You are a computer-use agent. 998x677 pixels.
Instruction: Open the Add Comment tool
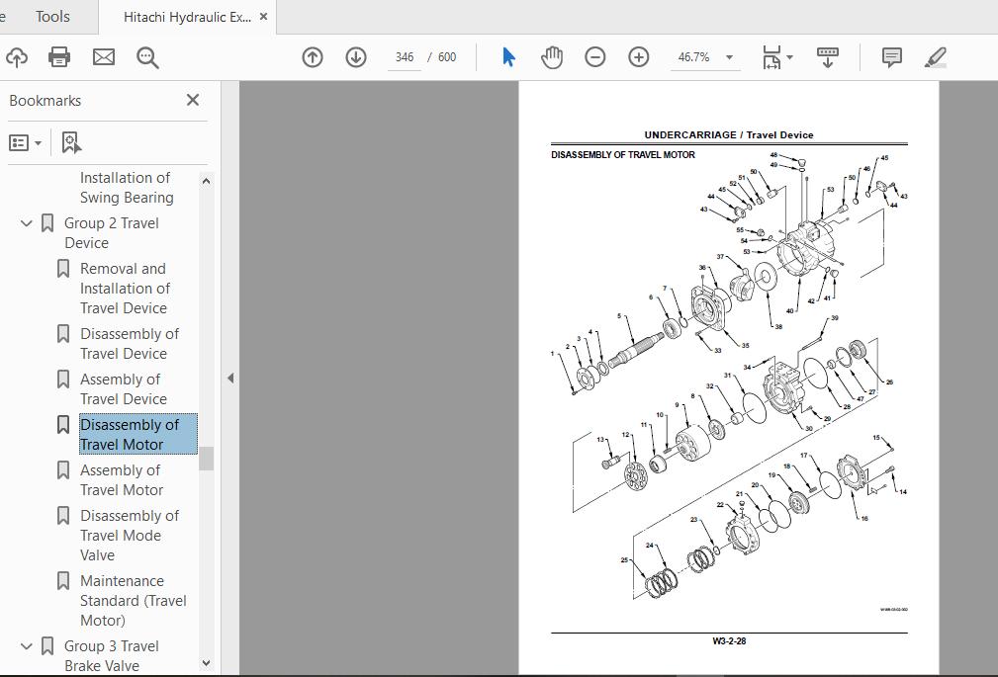[891, 56]
